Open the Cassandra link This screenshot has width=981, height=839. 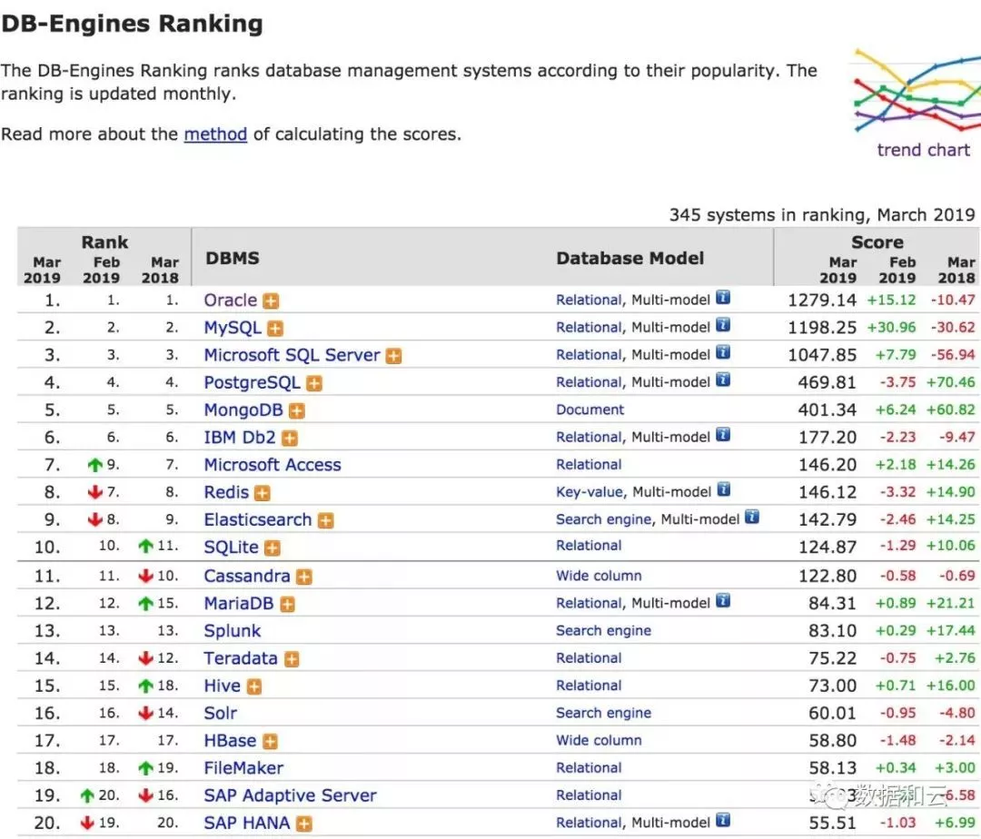(247, 577)
